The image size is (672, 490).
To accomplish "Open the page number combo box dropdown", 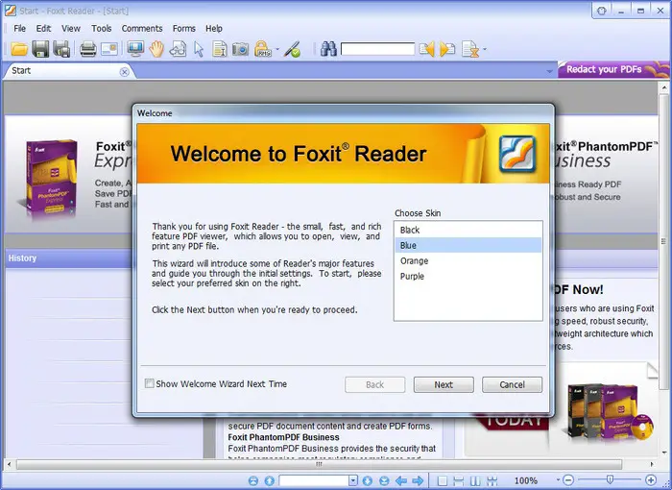I will click(x=353, y=480).
